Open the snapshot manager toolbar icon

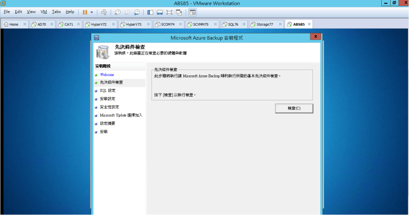[x=137, y=12]
